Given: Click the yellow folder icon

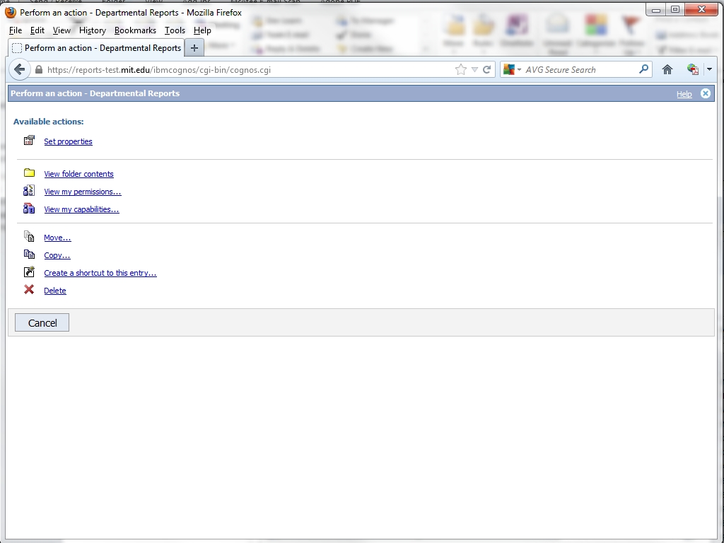Looking at the screenshot, I should coord(29,173).
